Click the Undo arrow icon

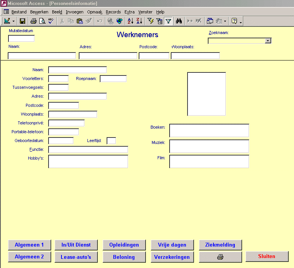coord(100,21)
